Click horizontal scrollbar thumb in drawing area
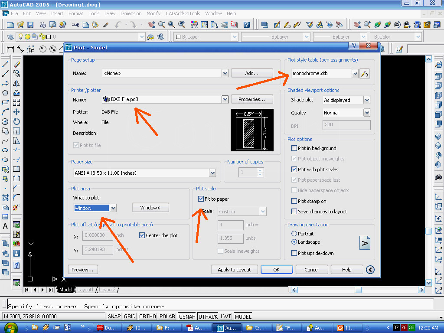Image resolution: width=444 pixels, height=333 pixels. pos(358,290)
